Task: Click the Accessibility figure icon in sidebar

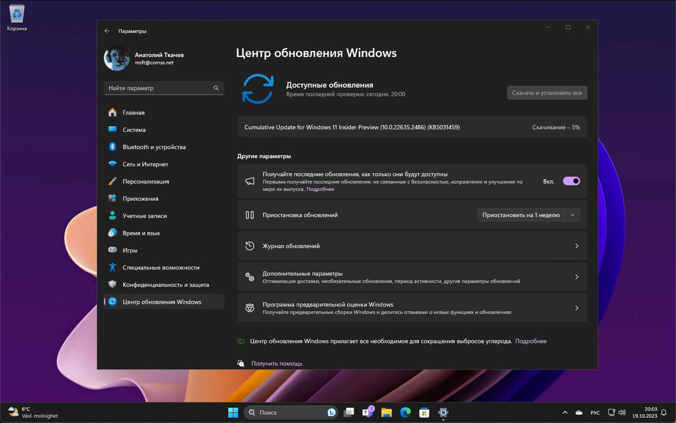Action: (x=113, y=267)
